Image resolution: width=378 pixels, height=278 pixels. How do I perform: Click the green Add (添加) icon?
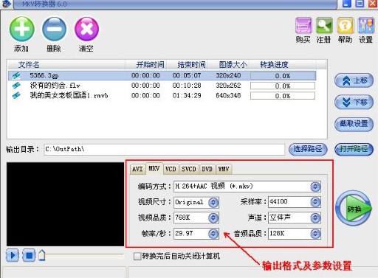(x=21, y=29)
